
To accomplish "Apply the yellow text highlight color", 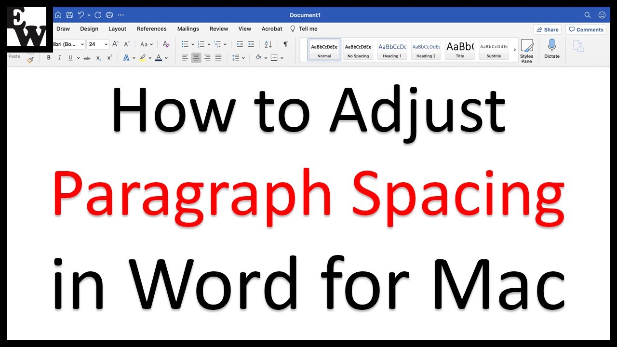I will point(142,58).
